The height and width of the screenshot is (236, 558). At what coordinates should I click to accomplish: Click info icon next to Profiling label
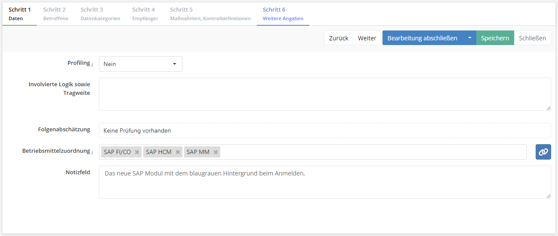tap(92, 64)
